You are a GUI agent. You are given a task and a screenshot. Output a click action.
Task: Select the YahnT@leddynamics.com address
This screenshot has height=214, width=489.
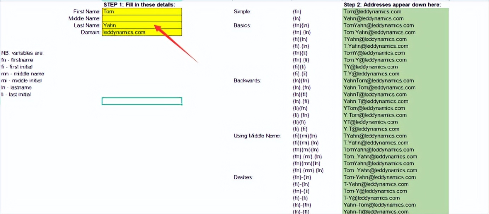(x=375, y=94)
